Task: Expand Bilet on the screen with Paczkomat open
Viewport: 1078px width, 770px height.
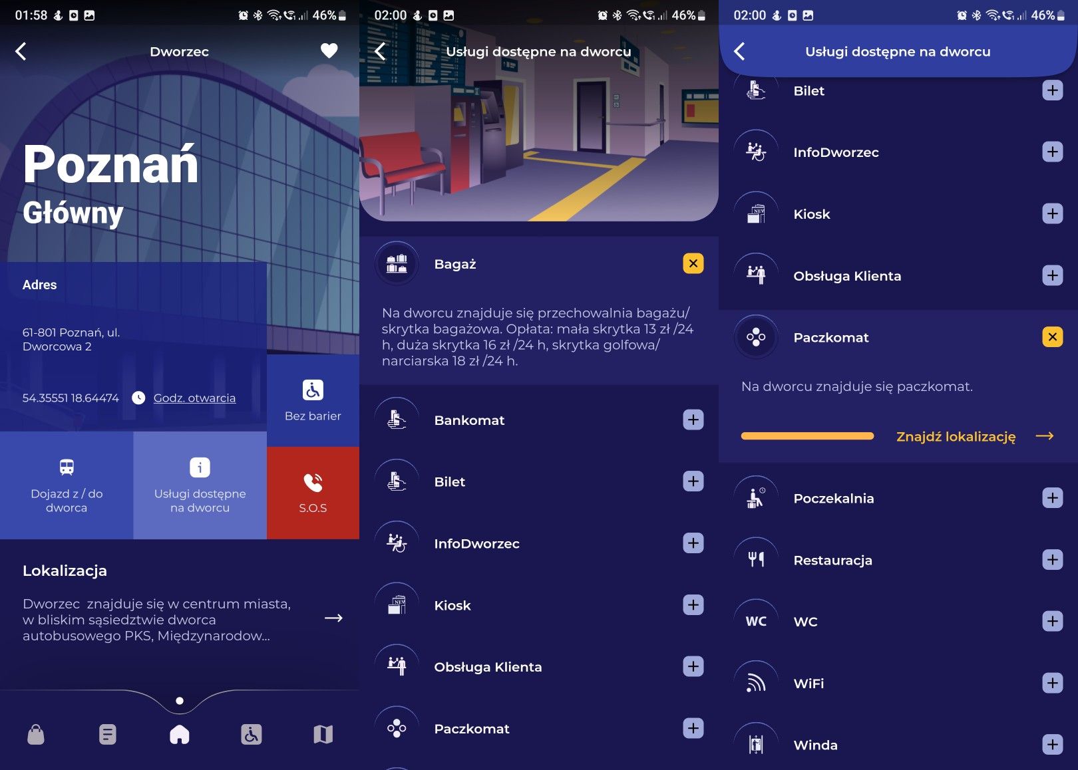Action: (x=1053, y=90)
